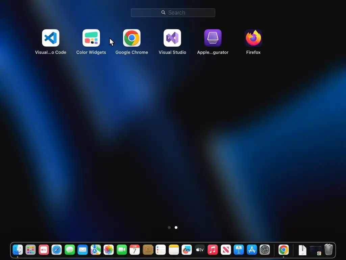Click the Launchpad icon in the Dock
Image resolution: width=346 pixels, height=260 pixels.
tap(31, 250)
